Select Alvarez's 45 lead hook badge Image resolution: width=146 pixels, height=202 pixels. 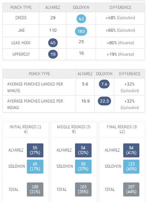[x=53, y=43]
